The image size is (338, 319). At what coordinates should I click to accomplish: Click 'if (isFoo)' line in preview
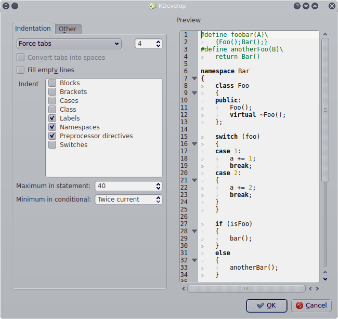coord(234,224)
